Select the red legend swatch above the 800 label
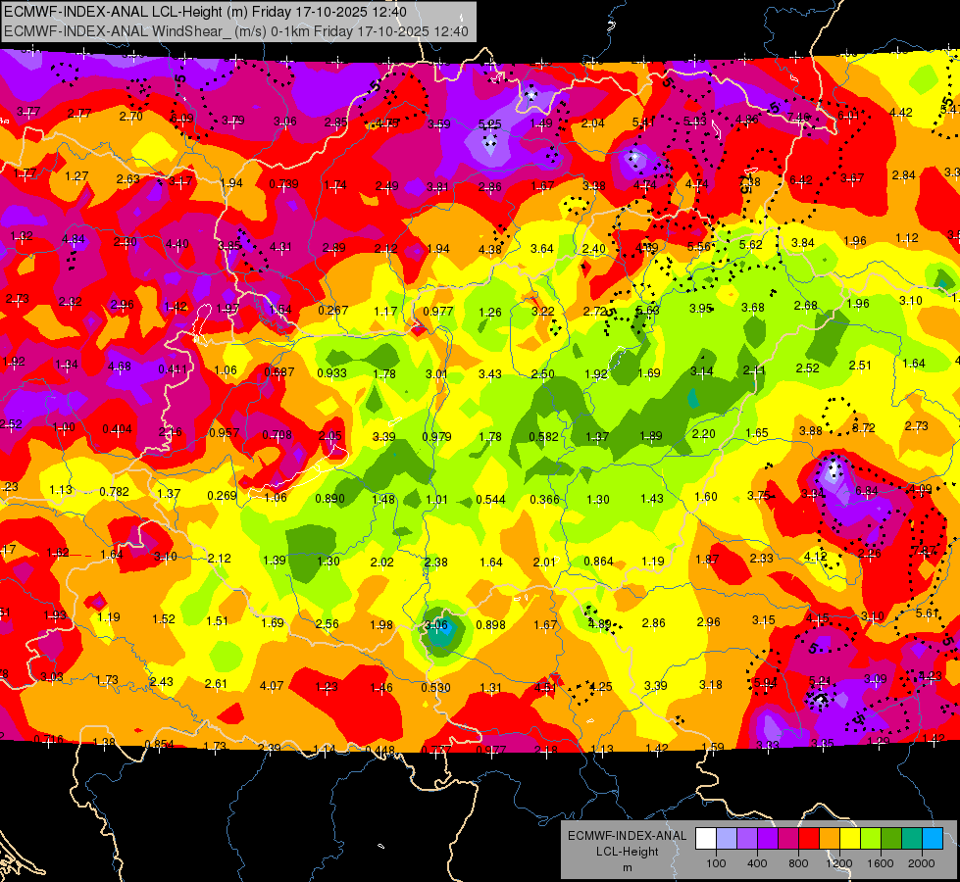This screenshot has height=882, width=960. 809,839
